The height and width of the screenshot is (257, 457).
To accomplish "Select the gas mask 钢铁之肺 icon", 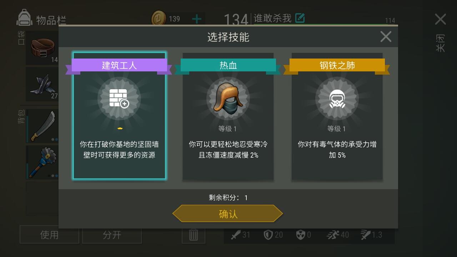I will [337, 99].
